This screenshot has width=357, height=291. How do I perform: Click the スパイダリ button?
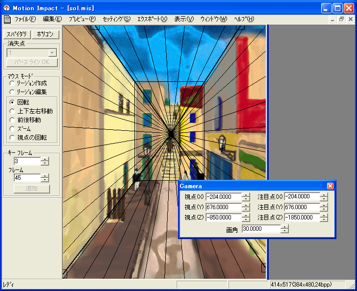tap(17, 34)
